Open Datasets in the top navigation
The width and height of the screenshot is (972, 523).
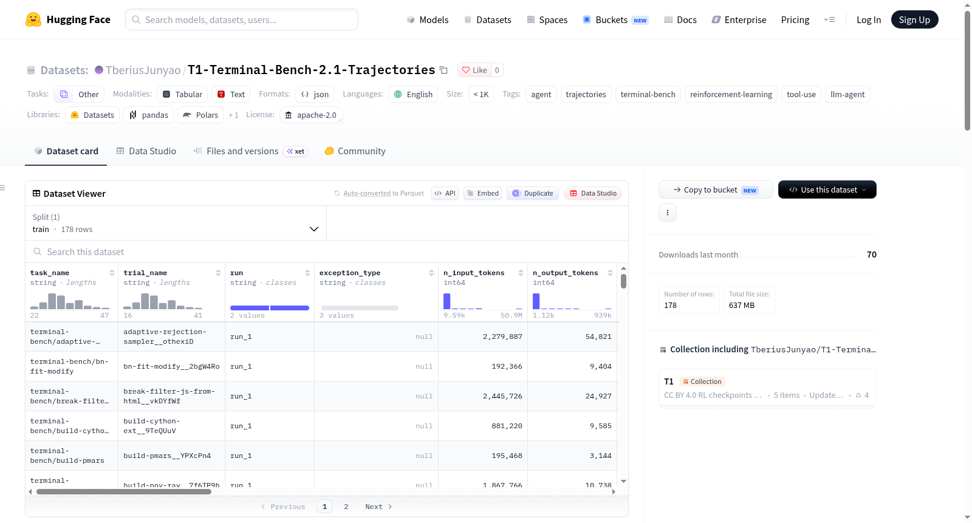(x=487, y=19)
